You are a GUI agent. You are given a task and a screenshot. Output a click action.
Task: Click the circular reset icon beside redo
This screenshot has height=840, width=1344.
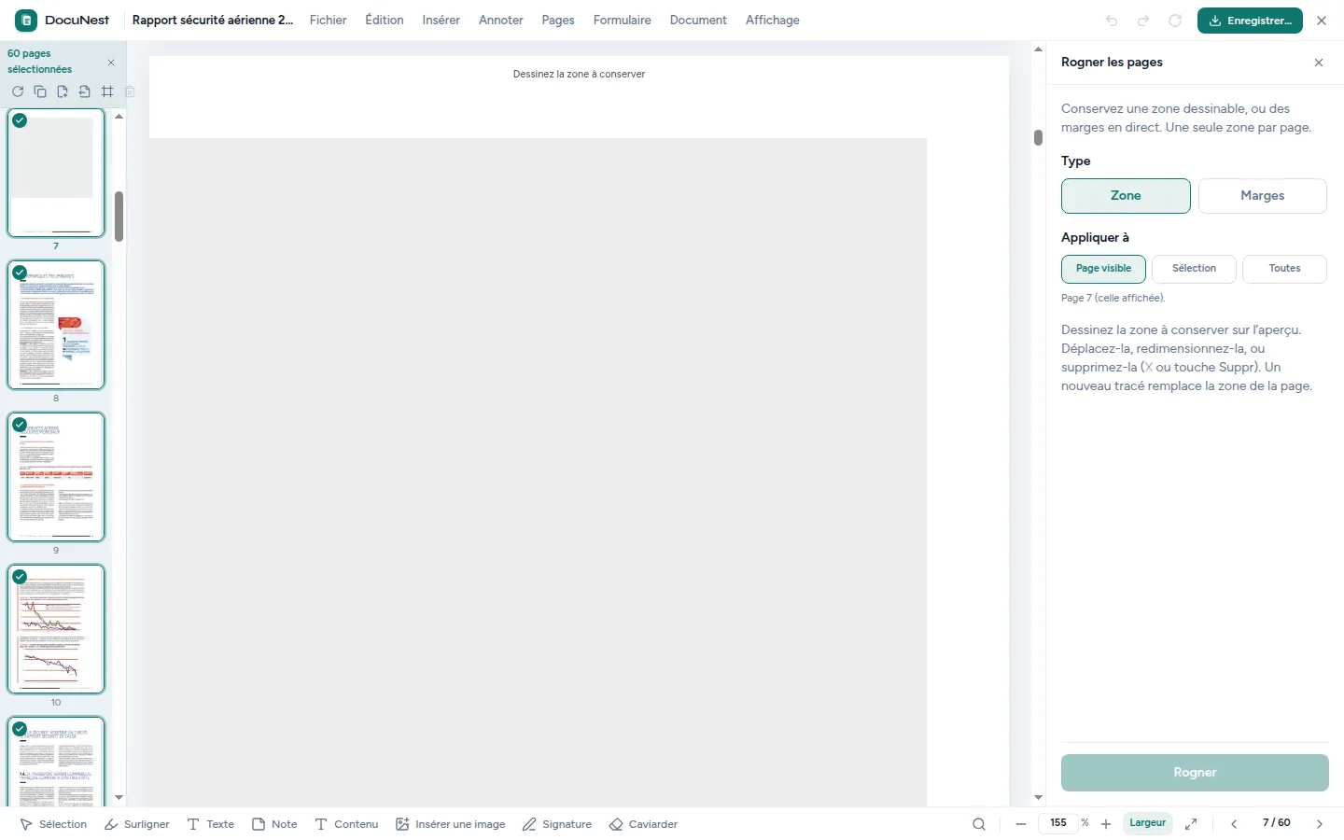(x=1175, y=21)
